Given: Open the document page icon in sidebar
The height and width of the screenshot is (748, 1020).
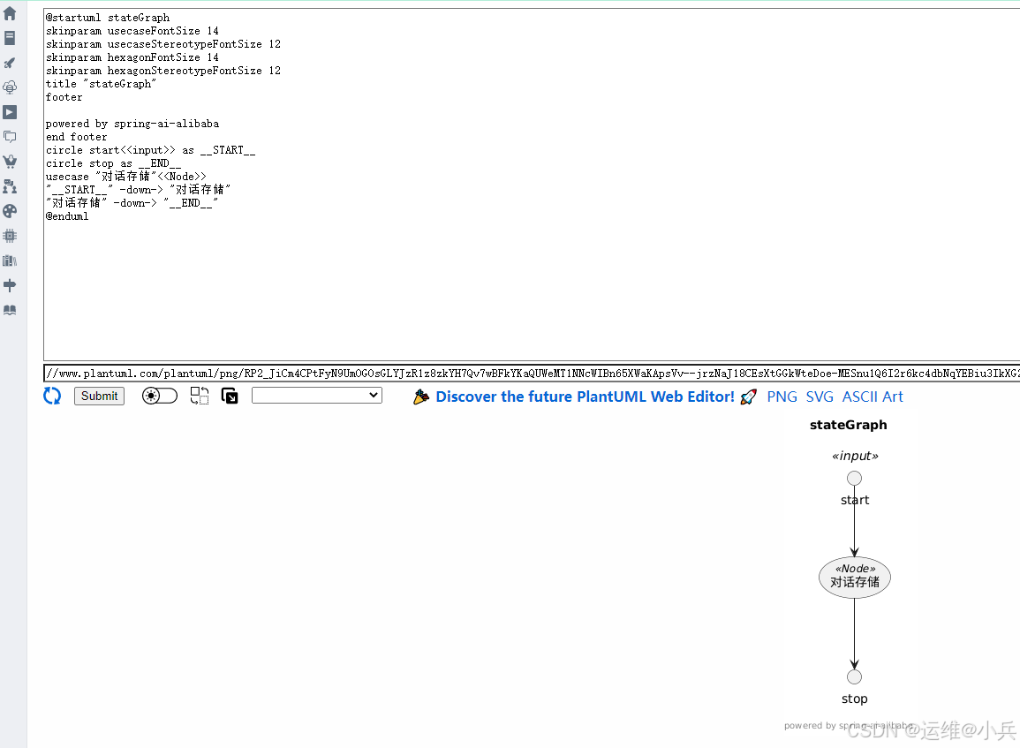Looking at the screenshot, I should (x=10, y=38).
